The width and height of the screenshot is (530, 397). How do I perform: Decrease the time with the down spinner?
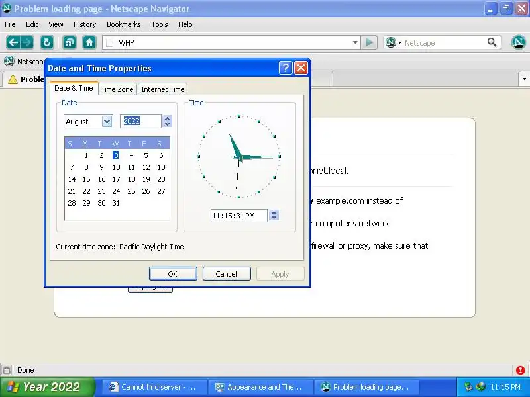tap(274, 218)
